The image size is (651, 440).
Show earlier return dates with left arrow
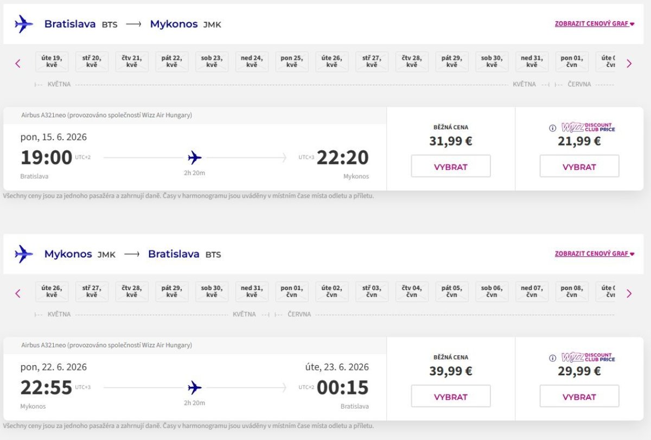(x=18, y=293)
